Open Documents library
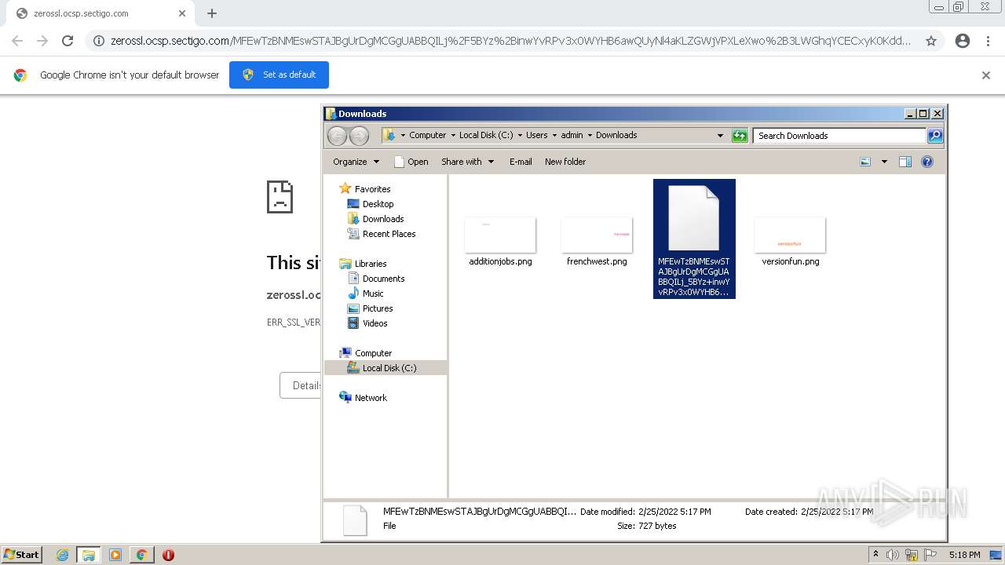1005x565 pixels. pyautogui.click(x=383, y=279)
